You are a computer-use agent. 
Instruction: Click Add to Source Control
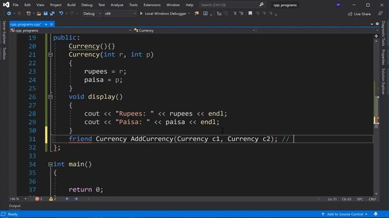point(345,214)
